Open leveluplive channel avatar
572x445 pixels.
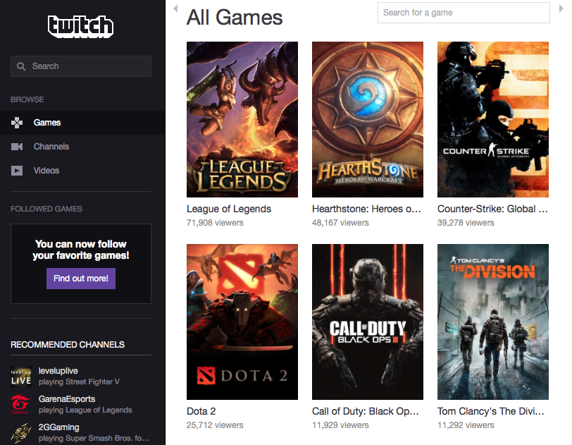click(x=21, y=377)
